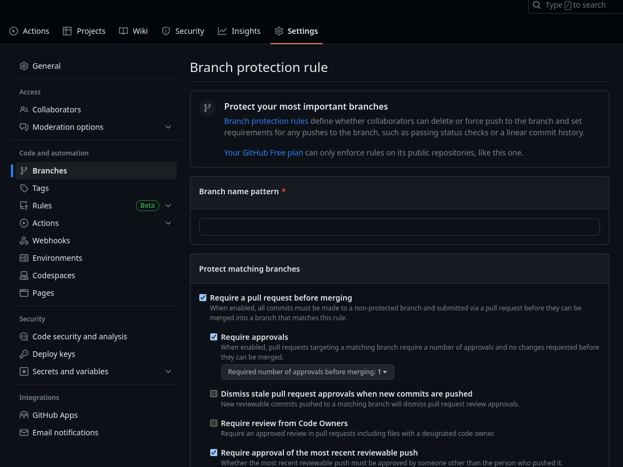Uncheck Require a pull request before merging
623x467 pixels.
(x=203, y=298)
